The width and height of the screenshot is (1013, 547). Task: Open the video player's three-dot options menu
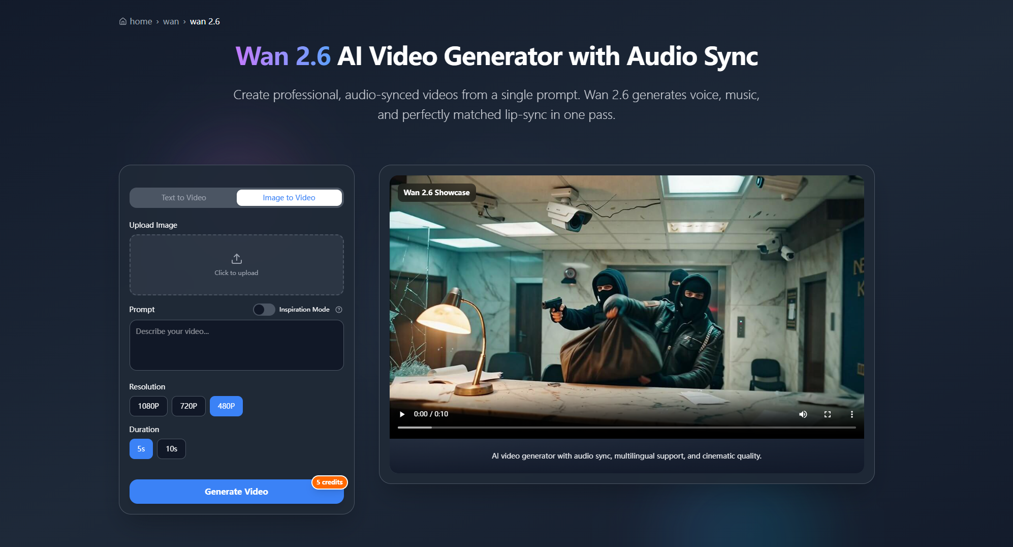pos(852,414)
